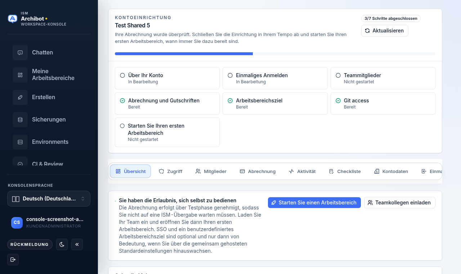Open Environments in the sidebar
461x274 pixels.
[x=49, y=142]
